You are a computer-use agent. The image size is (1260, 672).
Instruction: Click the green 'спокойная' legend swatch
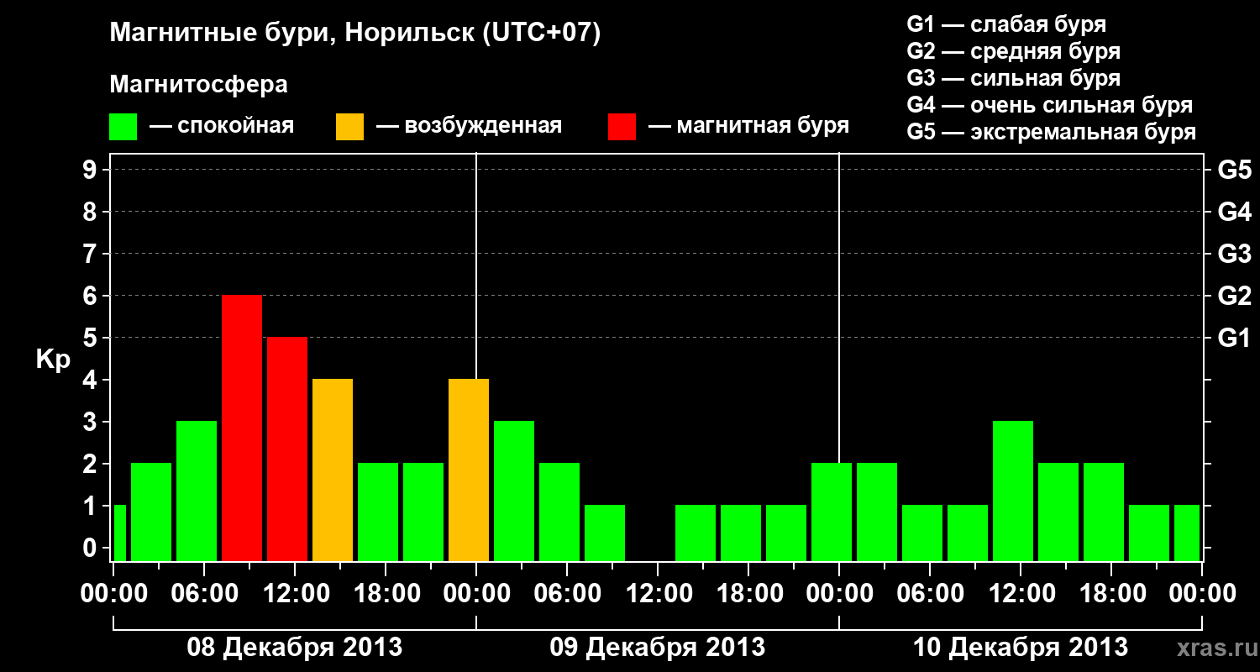123,127
